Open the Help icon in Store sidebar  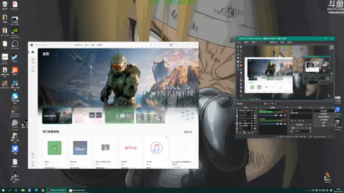click(33, 163)
